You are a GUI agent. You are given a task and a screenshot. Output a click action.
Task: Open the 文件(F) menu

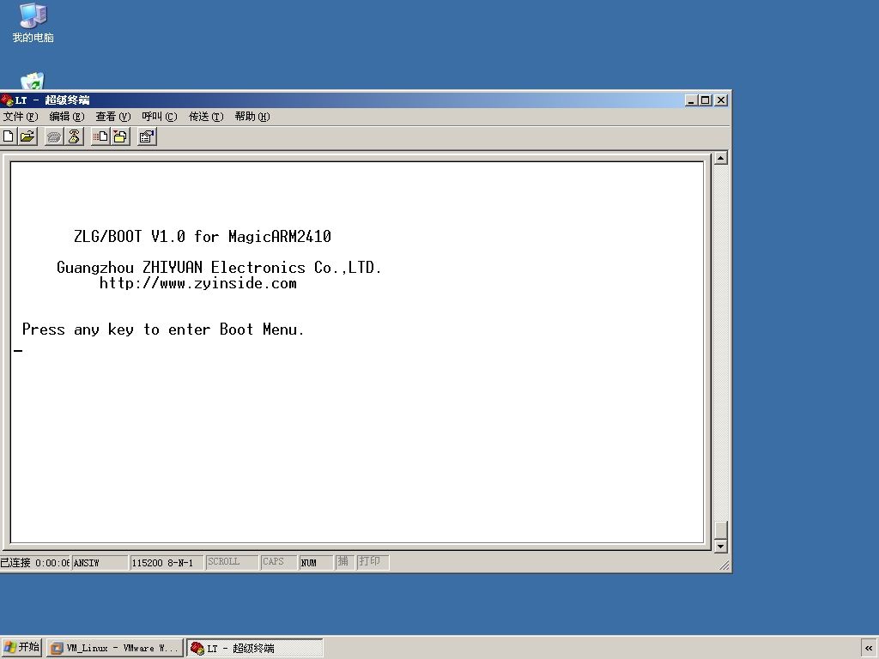[21, 117]
